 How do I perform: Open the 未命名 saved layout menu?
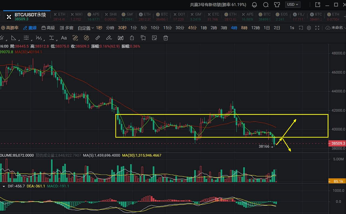click(335, 28)
